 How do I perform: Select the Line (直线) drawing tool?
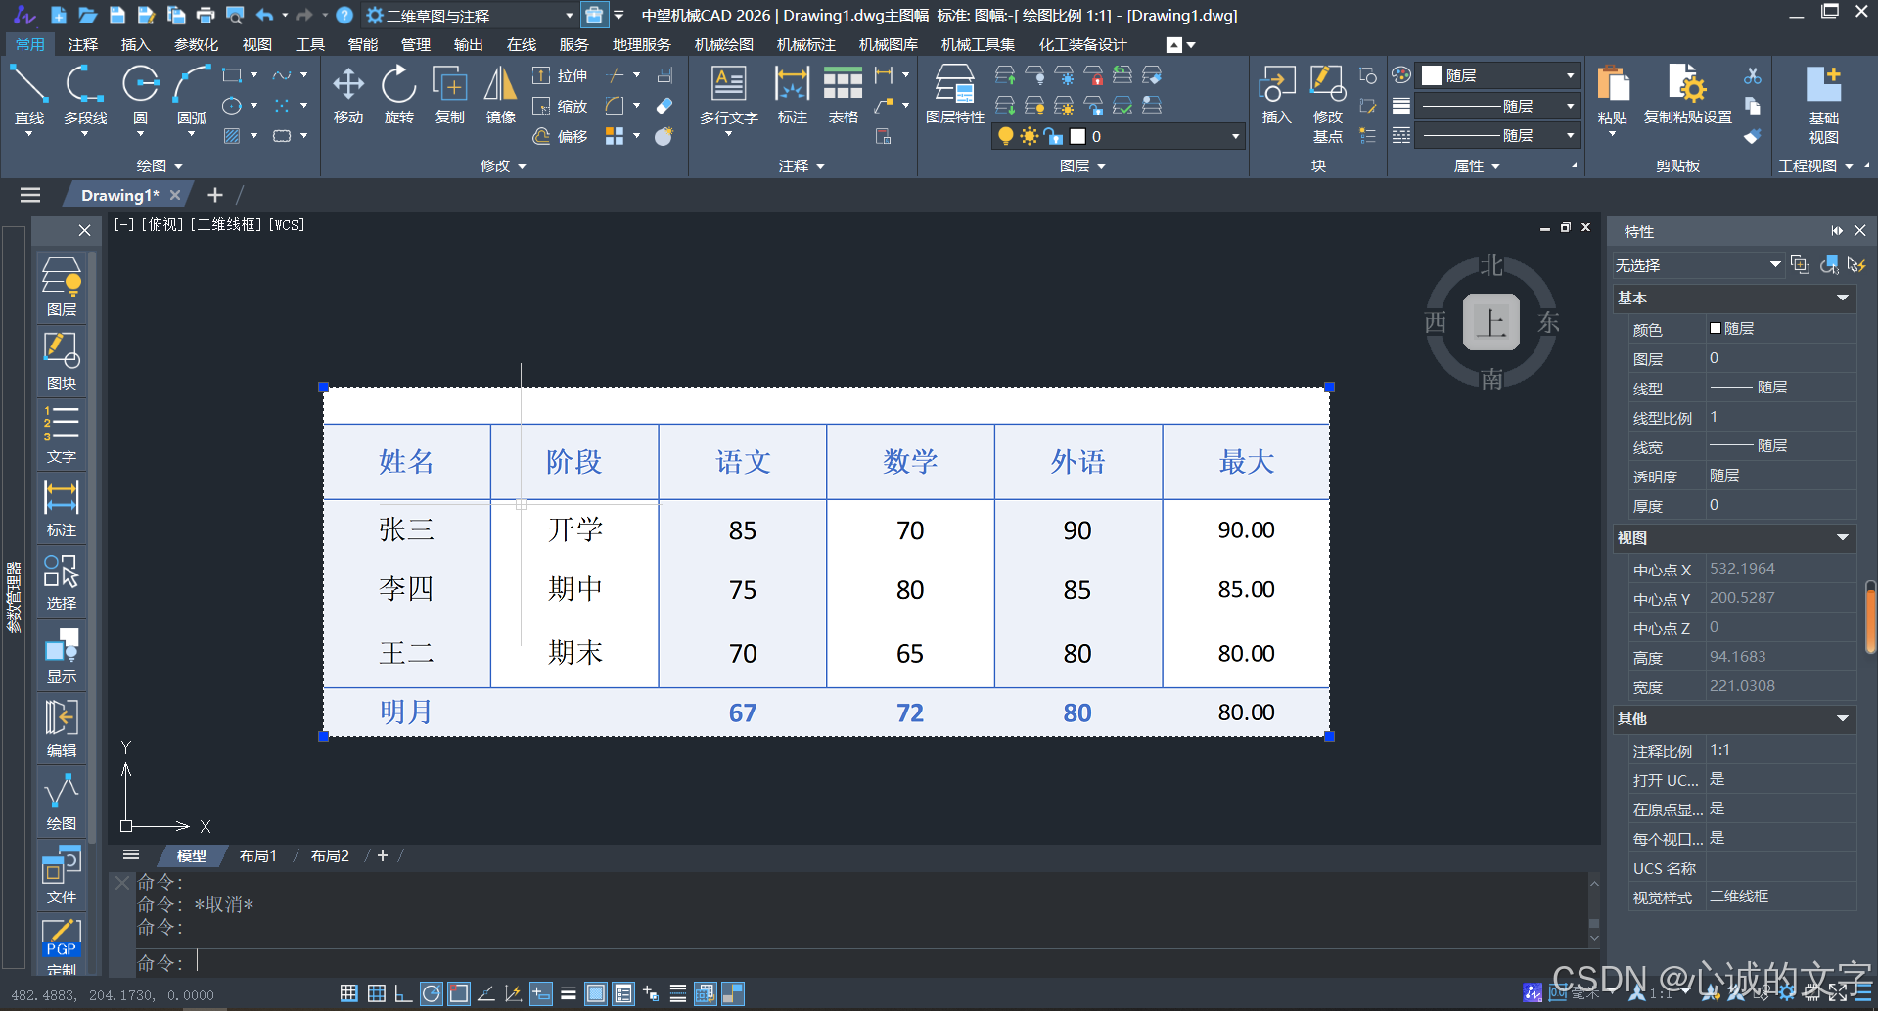[29, 96]
